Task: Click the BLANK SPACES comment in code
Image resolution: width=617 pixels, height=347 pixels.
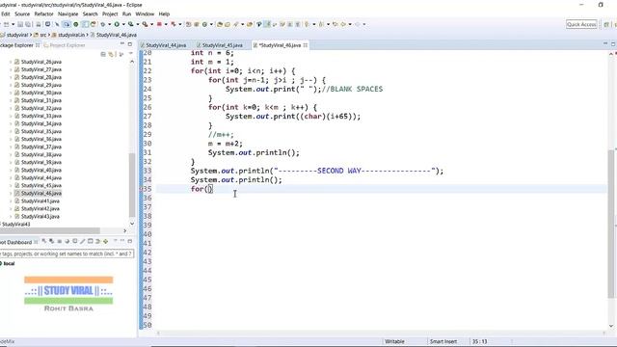Action: click(x=352, y=89)
